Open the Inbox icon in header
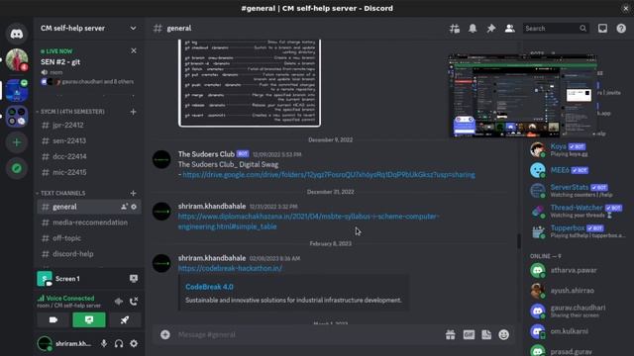 click(602, 29)
